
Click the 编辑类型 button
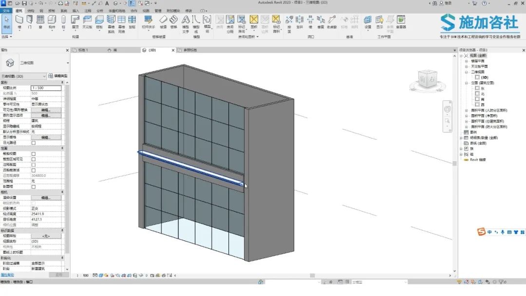pyautogui.click(x=58, y=76)
